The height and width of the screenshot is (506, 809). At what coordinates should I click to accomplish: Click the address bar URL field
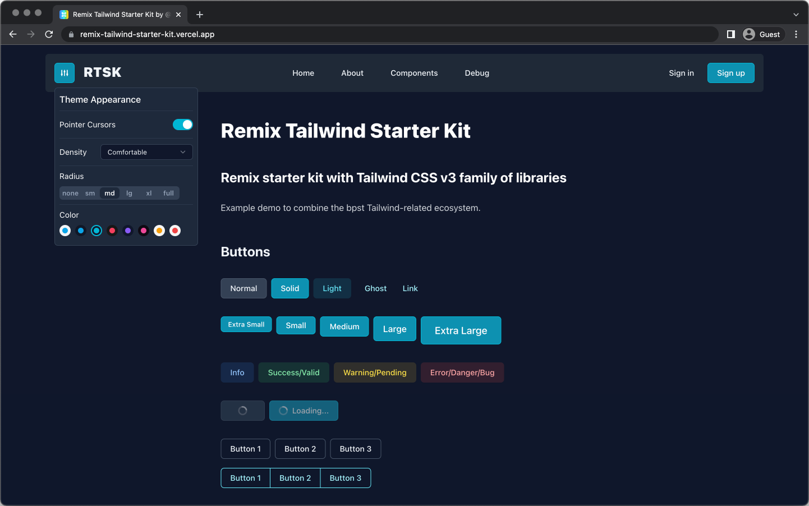tap(389, 34)
